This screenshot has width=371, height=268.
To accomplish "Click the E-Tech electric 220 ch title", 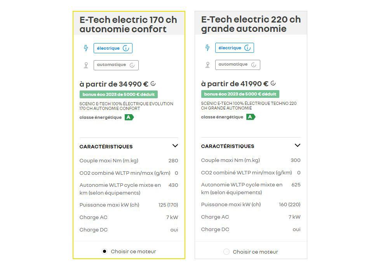I will 251,24.
